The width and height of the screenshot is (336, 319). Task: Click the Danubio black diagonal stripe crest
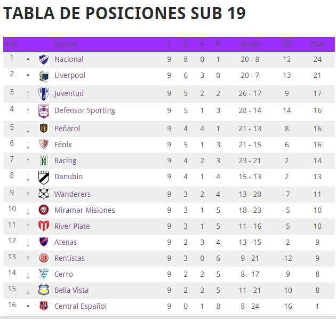click(44, 177)
